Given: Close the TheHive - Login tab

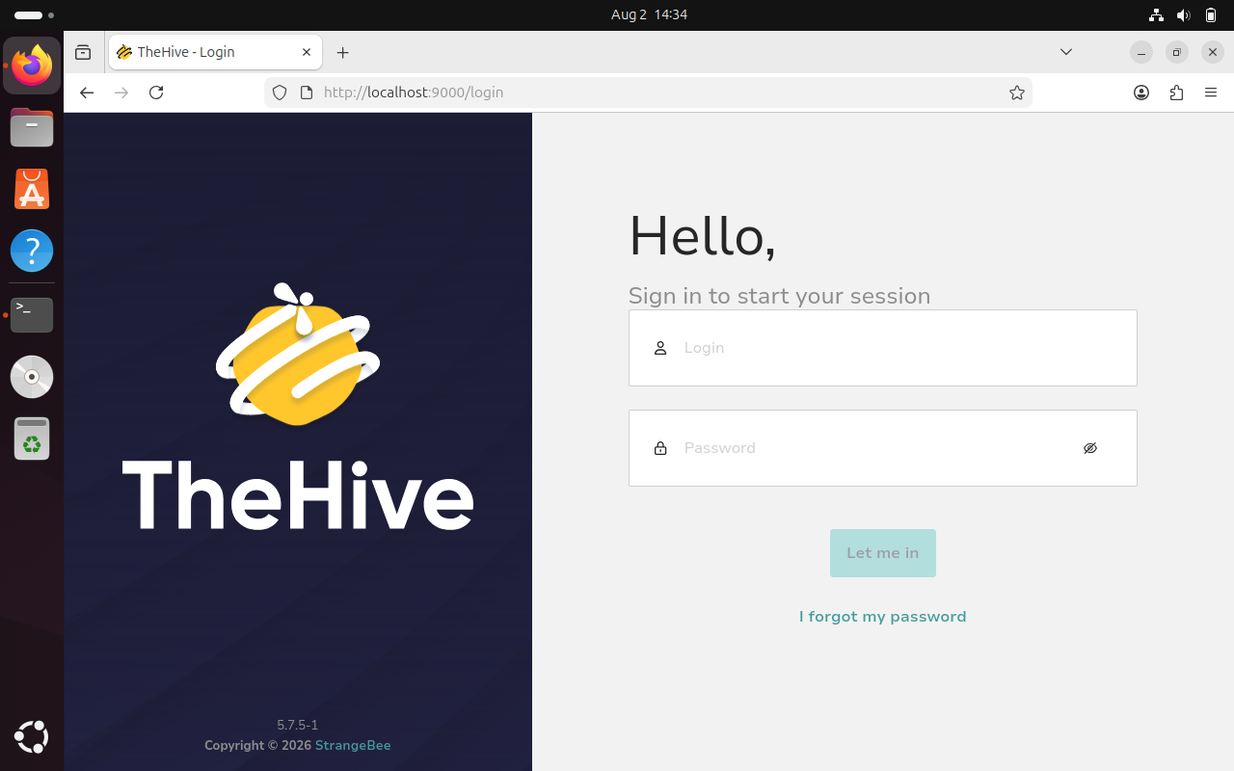Looking at the screenshot, I should pyautogui.click(x=307, y=52).
